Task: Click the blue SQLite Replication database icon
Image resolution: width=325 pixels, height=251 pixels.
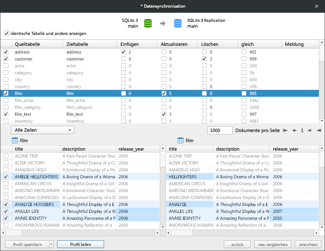Action: 178,22
